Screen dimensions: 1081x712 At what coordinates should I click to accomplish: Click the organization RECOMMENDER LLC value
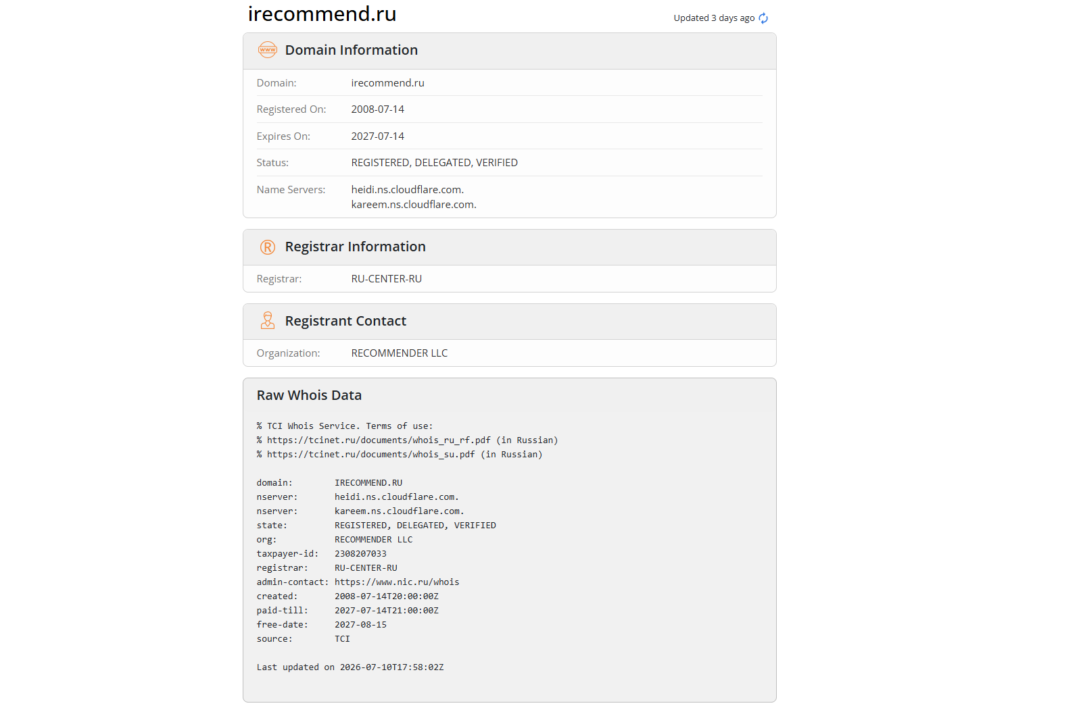[399, 353]
